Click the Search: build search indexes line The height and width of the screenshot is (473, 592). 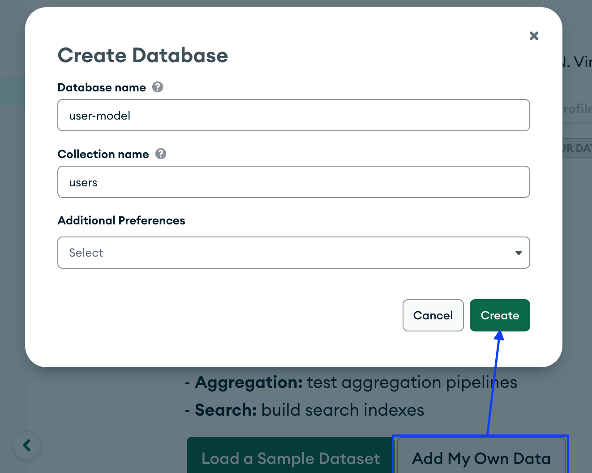point(305,410)
